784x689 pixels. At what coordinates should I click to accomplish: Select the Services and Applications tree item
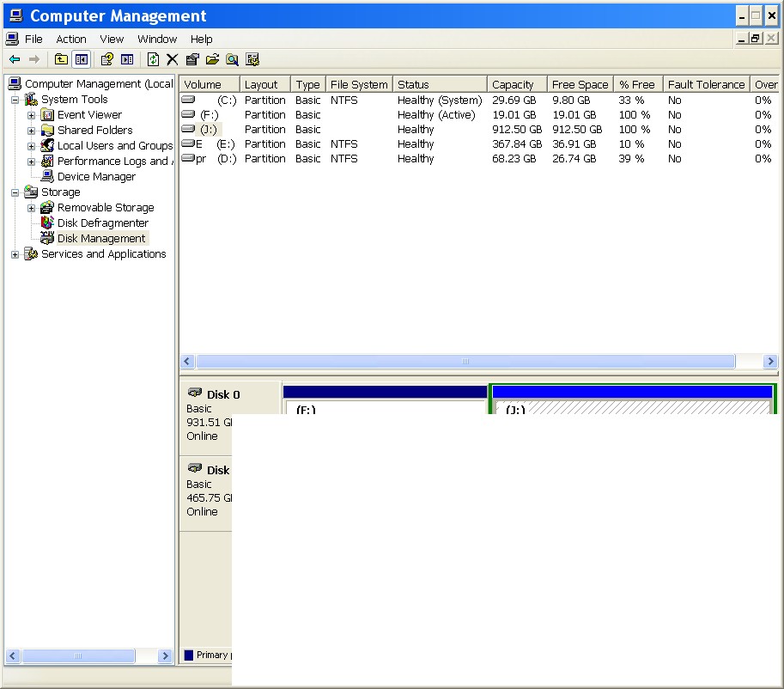[104, 254]
